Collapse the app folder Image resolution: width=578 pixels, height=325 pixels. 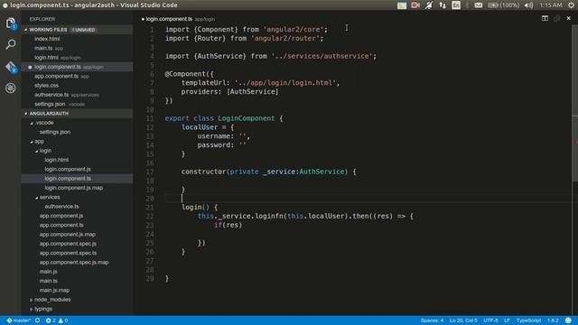39,141
